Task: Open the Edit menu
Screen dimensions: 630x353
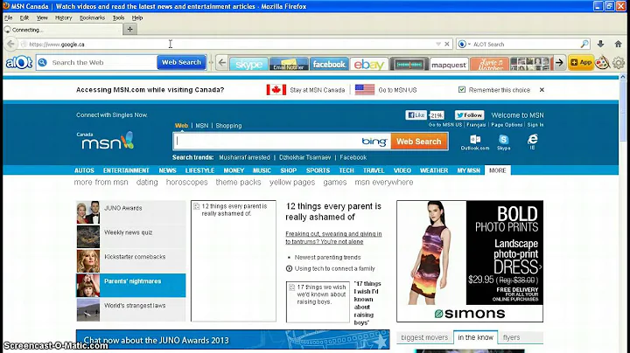Action: [x=24, y=17]
